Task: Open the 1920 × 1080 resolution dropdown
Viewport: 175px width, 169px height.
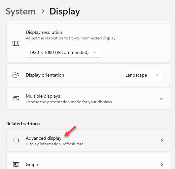Action: 63,52
